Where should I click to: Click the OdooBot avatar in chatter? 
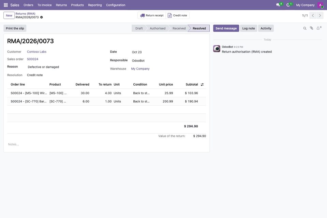[217, 48]
